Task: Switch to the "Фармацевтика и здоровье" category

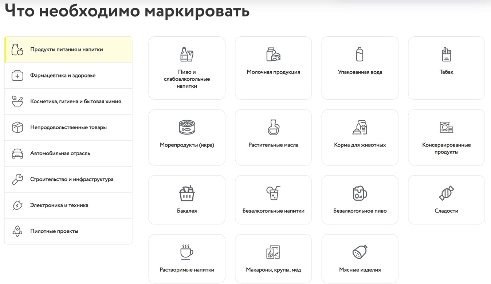Action: [63, 75]
